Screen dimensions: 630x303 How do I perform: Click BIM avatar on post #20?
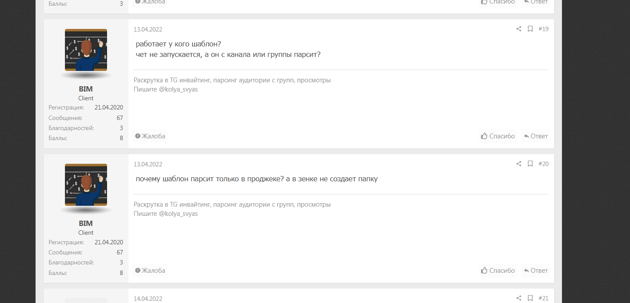click(x=86, y=185)
